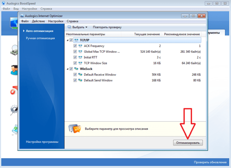Click the Default Send Window icon
This screenshot has width=231, height=168.
pos(80,80)
